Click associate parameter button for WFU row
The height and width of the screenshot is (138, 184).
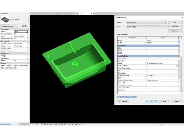pos(179,48)
